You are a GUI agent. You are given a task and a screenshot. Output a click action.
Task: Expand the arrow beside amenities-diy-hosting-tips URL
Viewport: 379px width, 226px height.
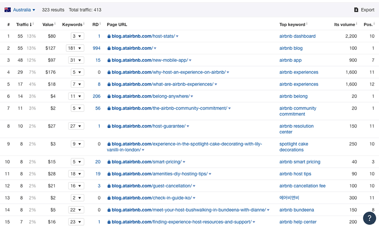pyautogui.click(x=210, y=174)
